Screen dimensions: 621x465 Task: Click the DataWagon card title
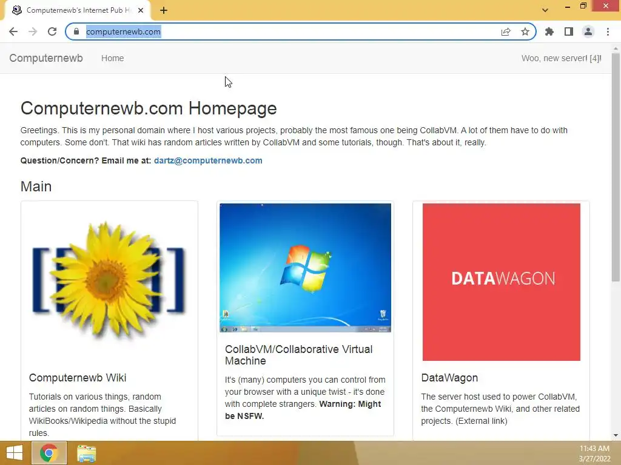[x=449, y=378]
